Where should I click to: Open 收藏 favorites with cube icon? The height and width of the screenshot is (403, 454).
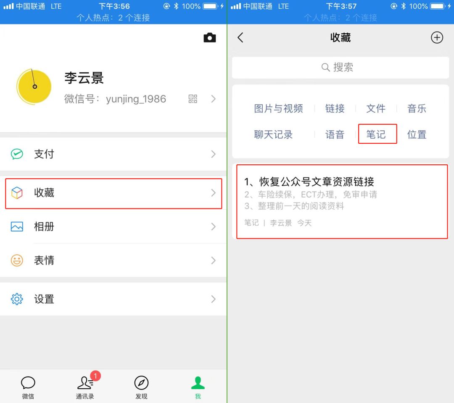pyautogui.click(x=113, y=193)
